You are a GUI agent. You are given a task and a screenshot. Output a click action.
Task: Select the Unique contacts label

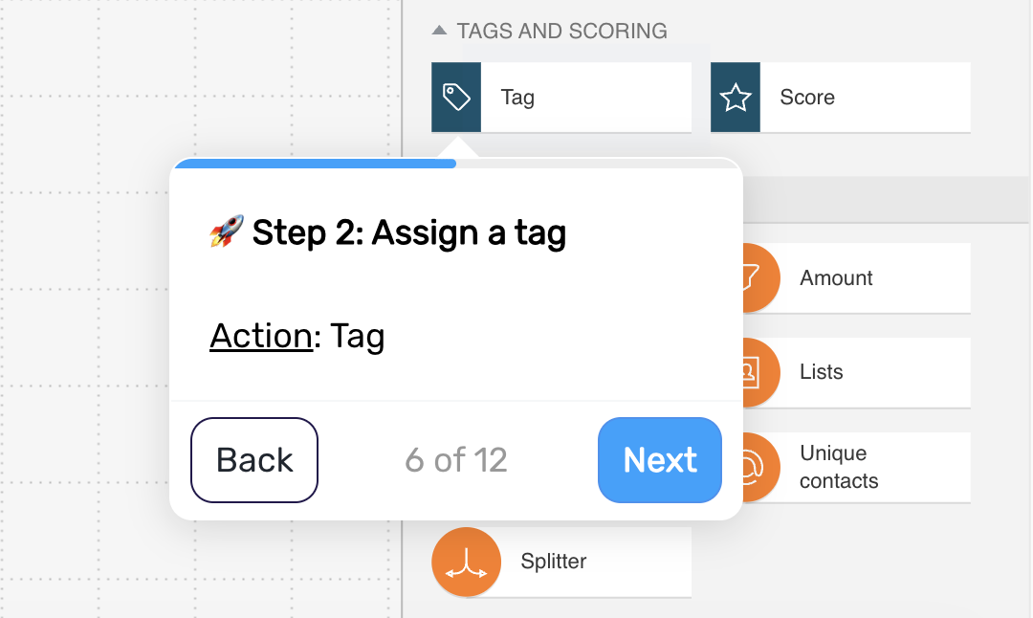coord(839,467)
